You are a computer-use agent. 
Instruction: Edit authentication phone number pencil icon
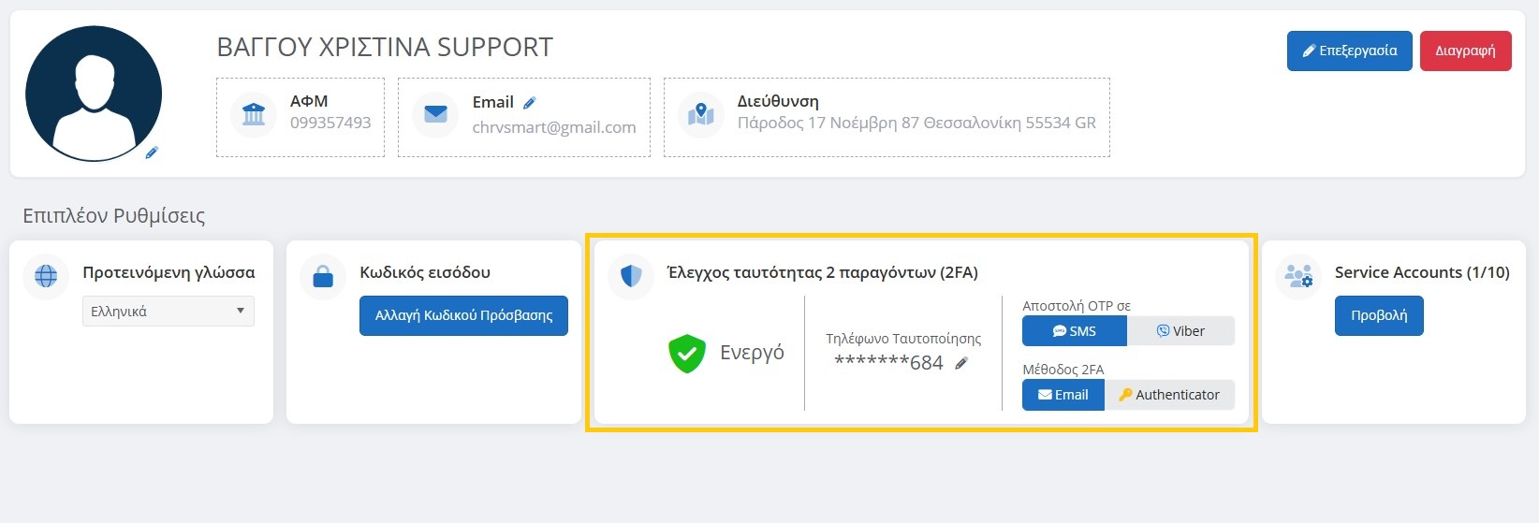click(961, 363)
